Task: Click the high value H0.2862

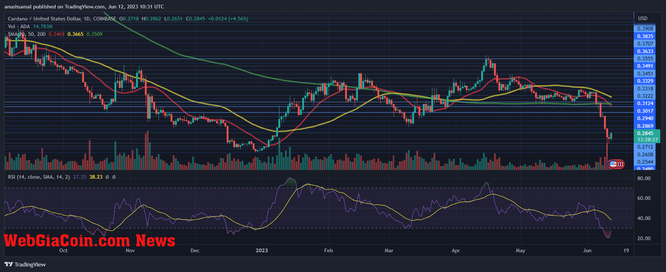Action: pos(151,19)
